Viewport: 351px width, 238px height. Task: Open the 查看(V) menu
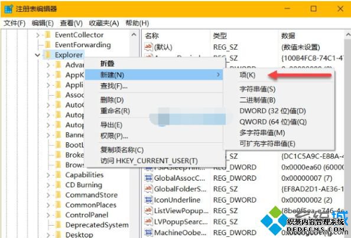tap(71, 23)
